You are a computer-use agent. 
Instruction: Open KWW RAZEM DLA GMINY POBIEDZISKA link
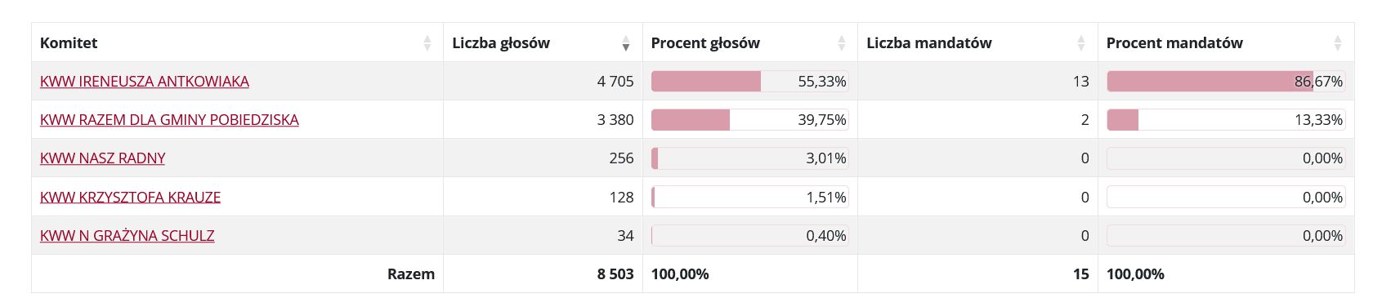coord(169,119)
